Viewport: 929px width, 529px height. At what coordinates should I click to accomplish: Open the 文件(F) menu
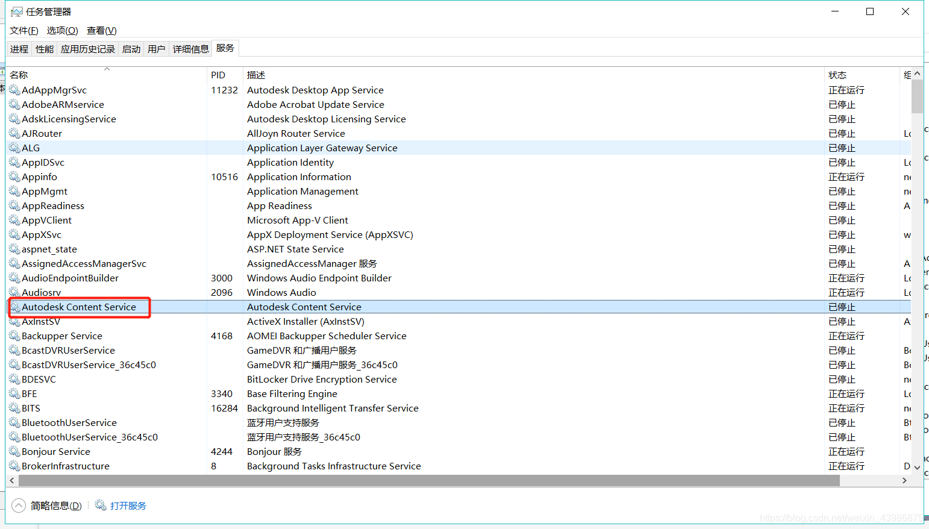coord(24,31)
